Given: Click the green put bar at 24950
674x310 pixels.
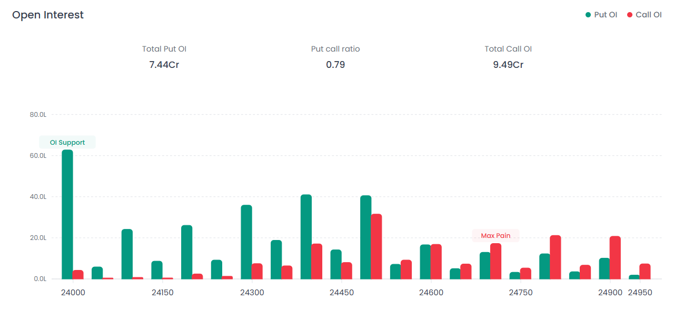Looking at the screenshot, I should coord(634,277).
